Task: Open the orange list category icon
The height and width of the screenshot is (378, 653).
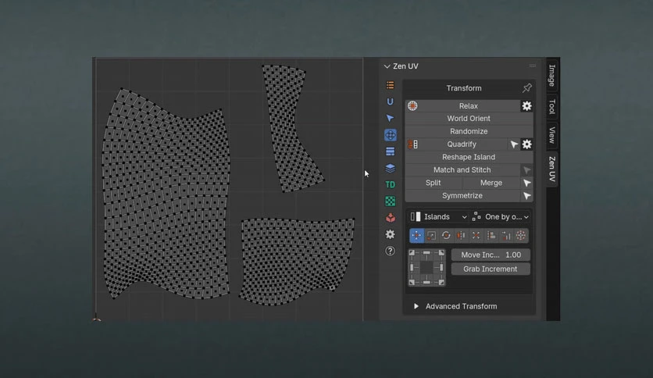Action: 391,85
